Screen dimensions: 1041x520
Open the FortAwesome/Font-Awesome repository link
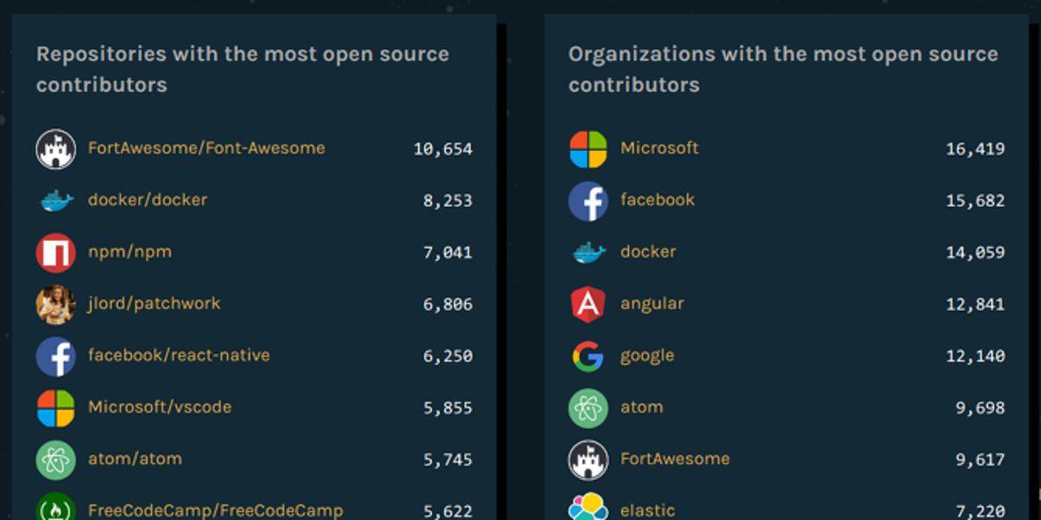point(206,148)
